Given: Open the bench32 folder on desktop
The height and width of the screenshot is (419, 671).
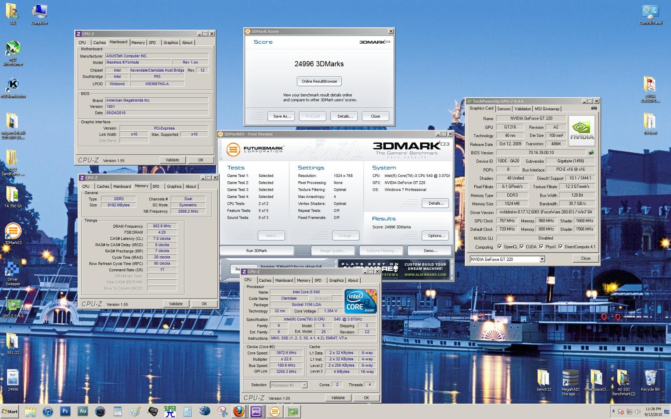Looking at the screenshot, I should [544, 380].
